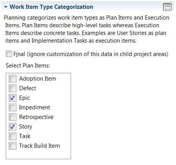
Task: Select the Story list entry
Action: pos(26,127)
